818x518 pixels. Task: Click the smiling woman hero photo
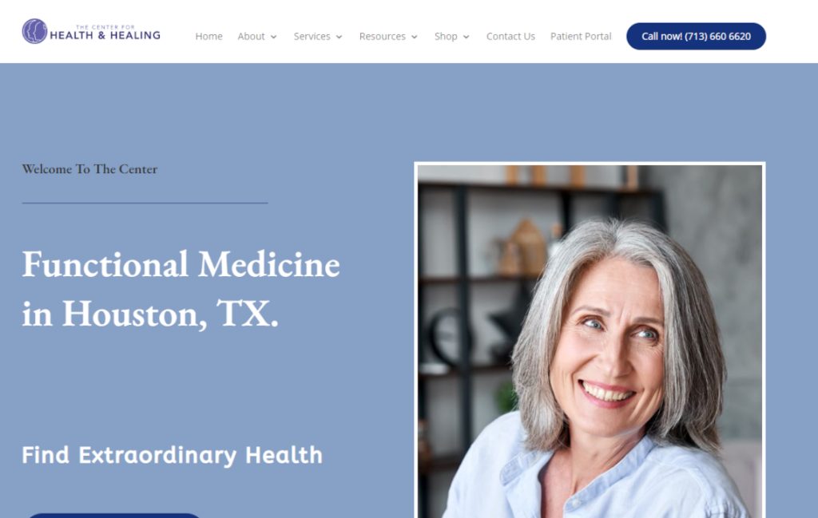pos(590,340)
